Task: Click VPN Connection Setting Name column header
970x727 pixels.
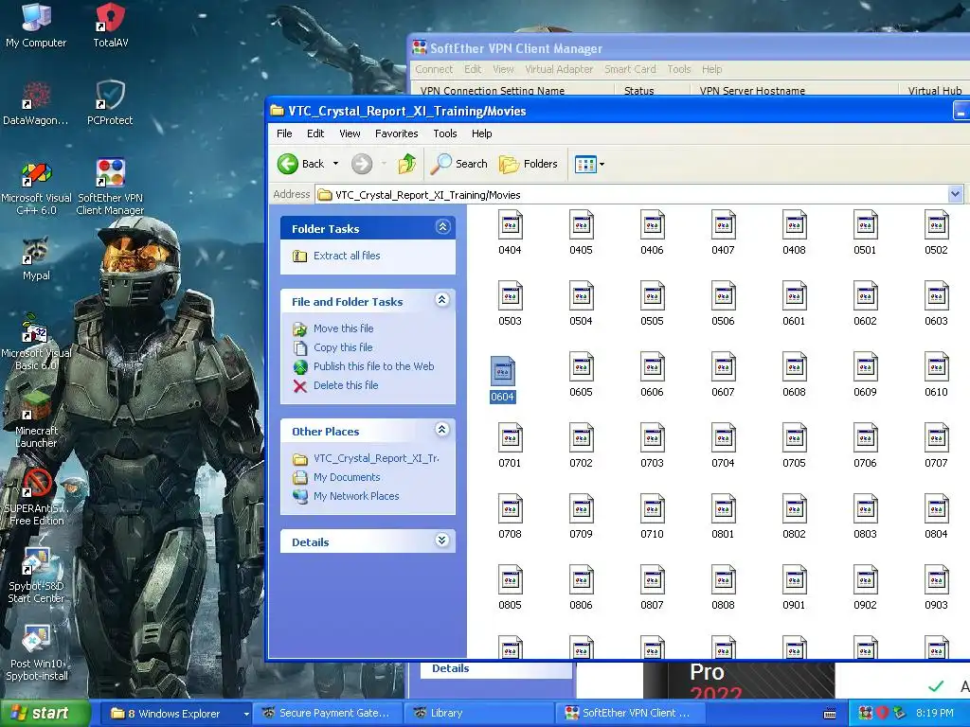Action: [x=512, y=90]
